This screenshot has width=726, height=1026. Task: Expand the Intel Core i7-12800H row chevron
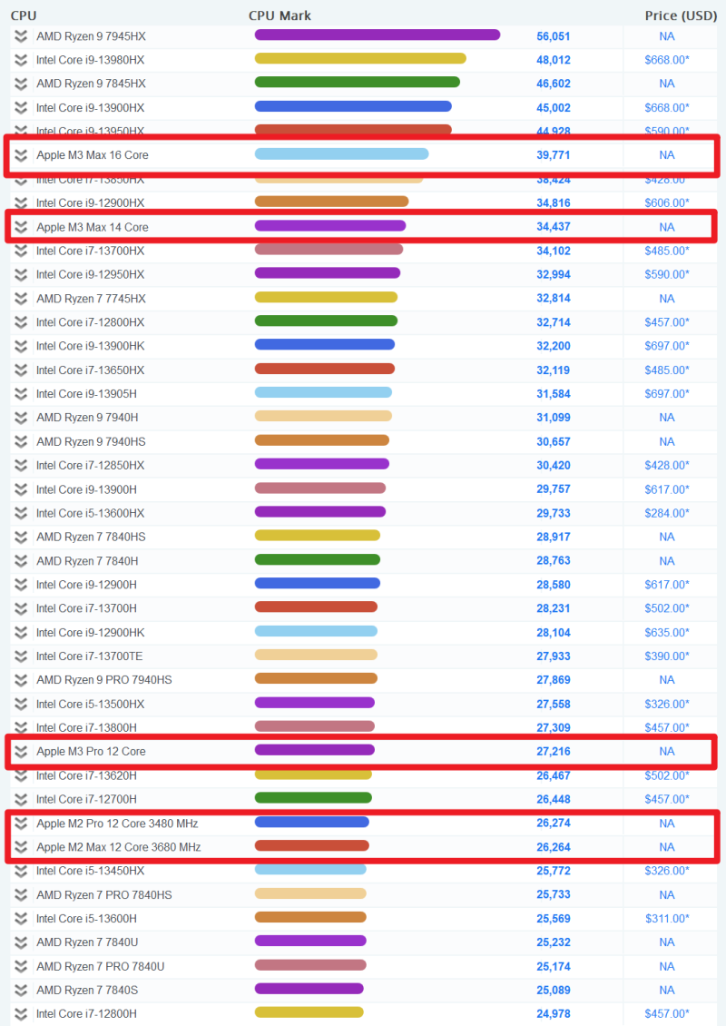pyautogui.click(x=21, y=1013)
